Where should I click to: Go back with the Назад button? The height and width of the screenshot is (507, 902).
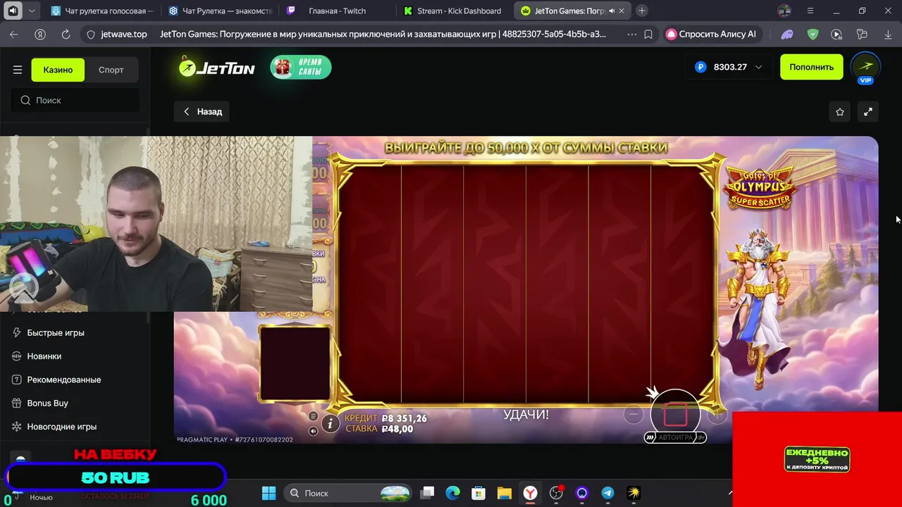[202, 111]
